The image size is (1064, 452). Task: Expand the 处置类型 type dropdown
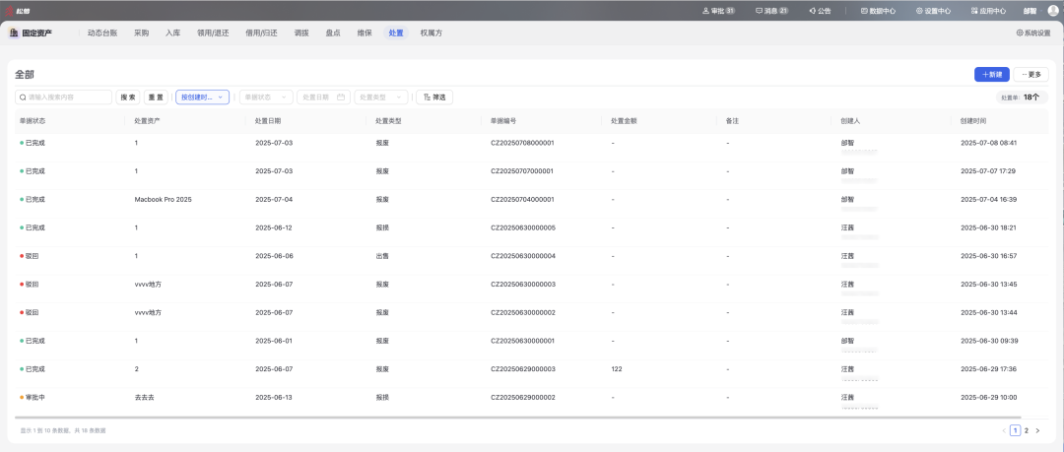coord(380,97)
